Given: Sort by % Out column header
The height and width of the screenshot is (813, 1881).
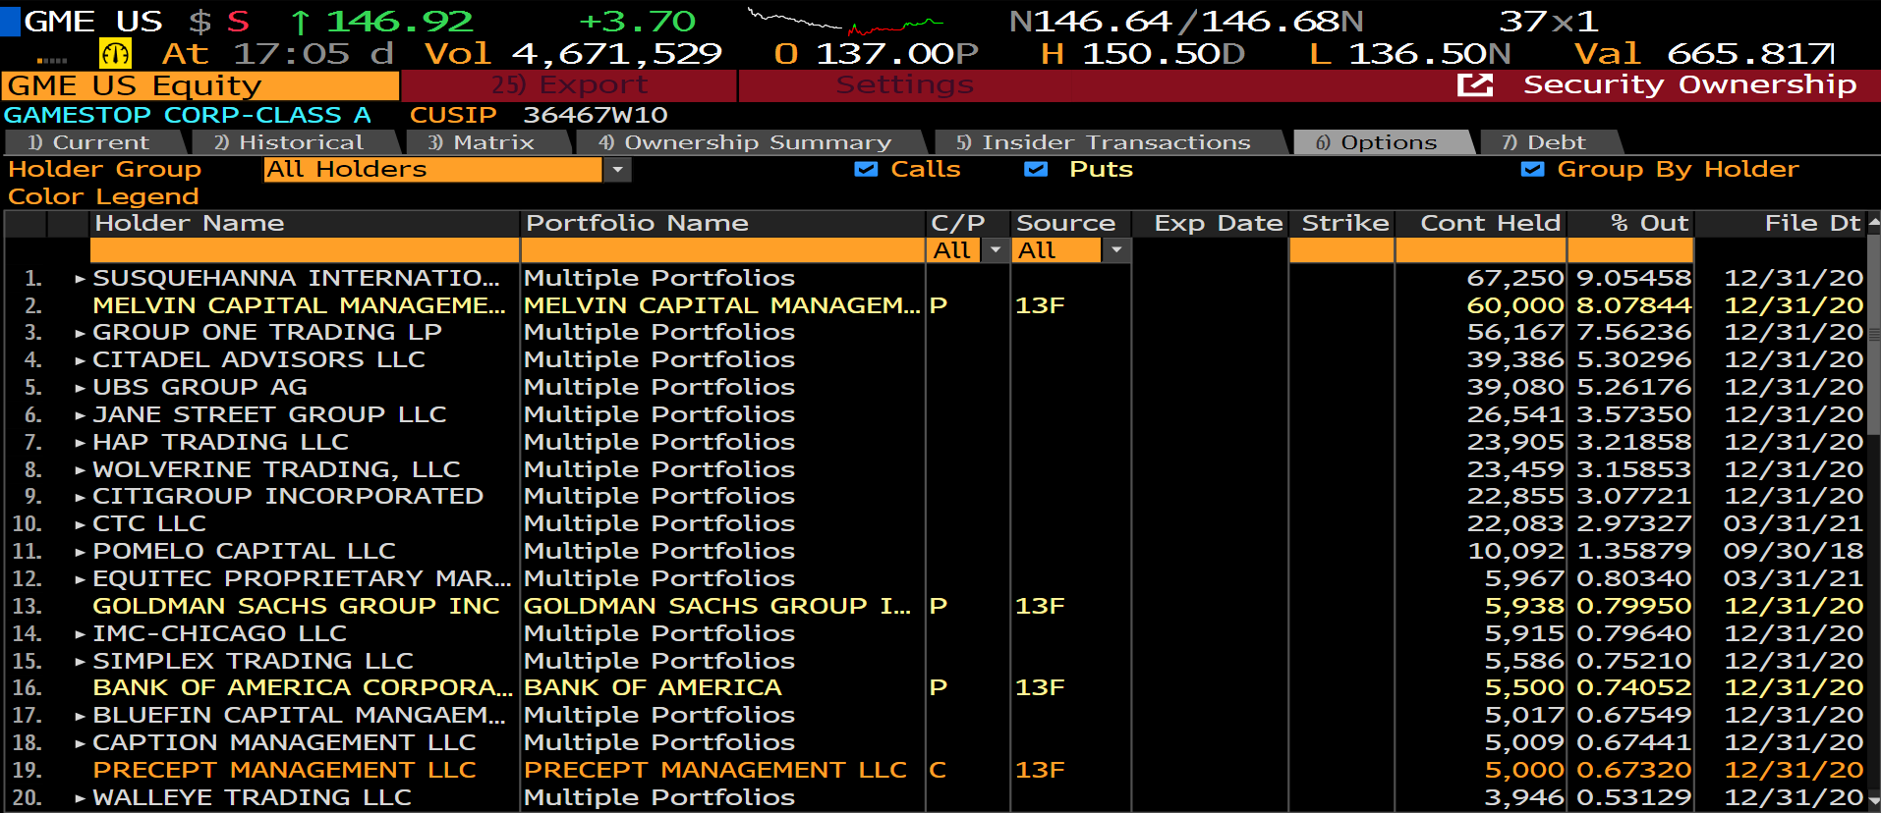Looking at the screenshot, I should 1630,224.
